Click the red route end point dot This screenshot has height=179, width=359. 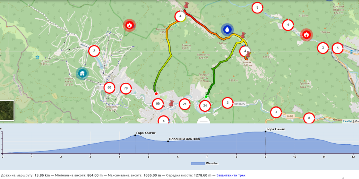[x=156, y=94]
